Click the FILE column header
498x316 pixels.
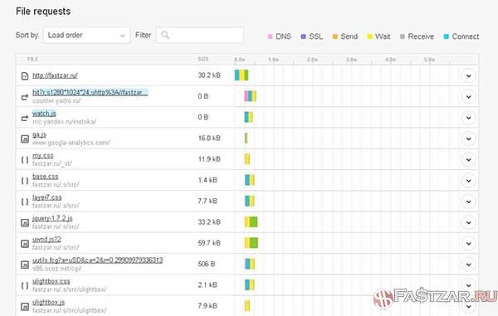(x=32, y=60)
